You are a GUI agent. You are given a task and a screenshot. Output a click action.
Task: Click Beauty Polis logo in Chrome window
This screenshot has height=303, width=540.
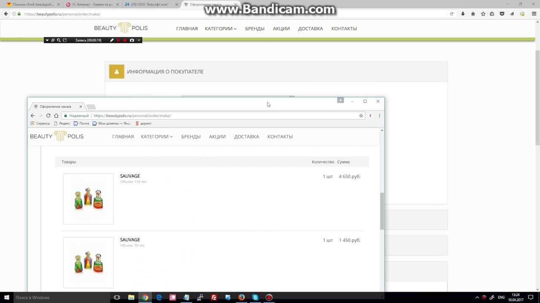pos(57,136)
